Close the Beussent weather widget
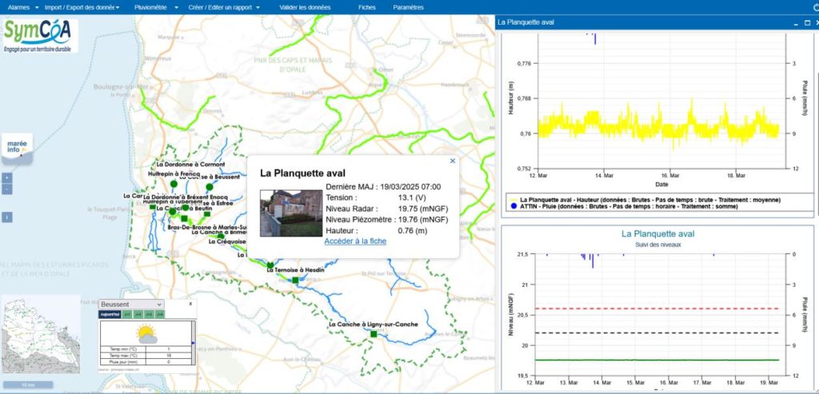Viewport: 819px width, 394px height. point(190,304)
